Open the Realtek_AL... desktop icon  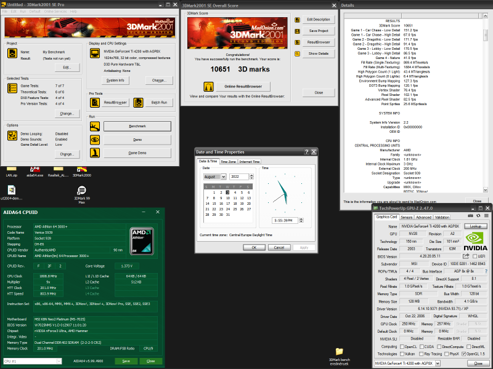(x=58, y=172)
